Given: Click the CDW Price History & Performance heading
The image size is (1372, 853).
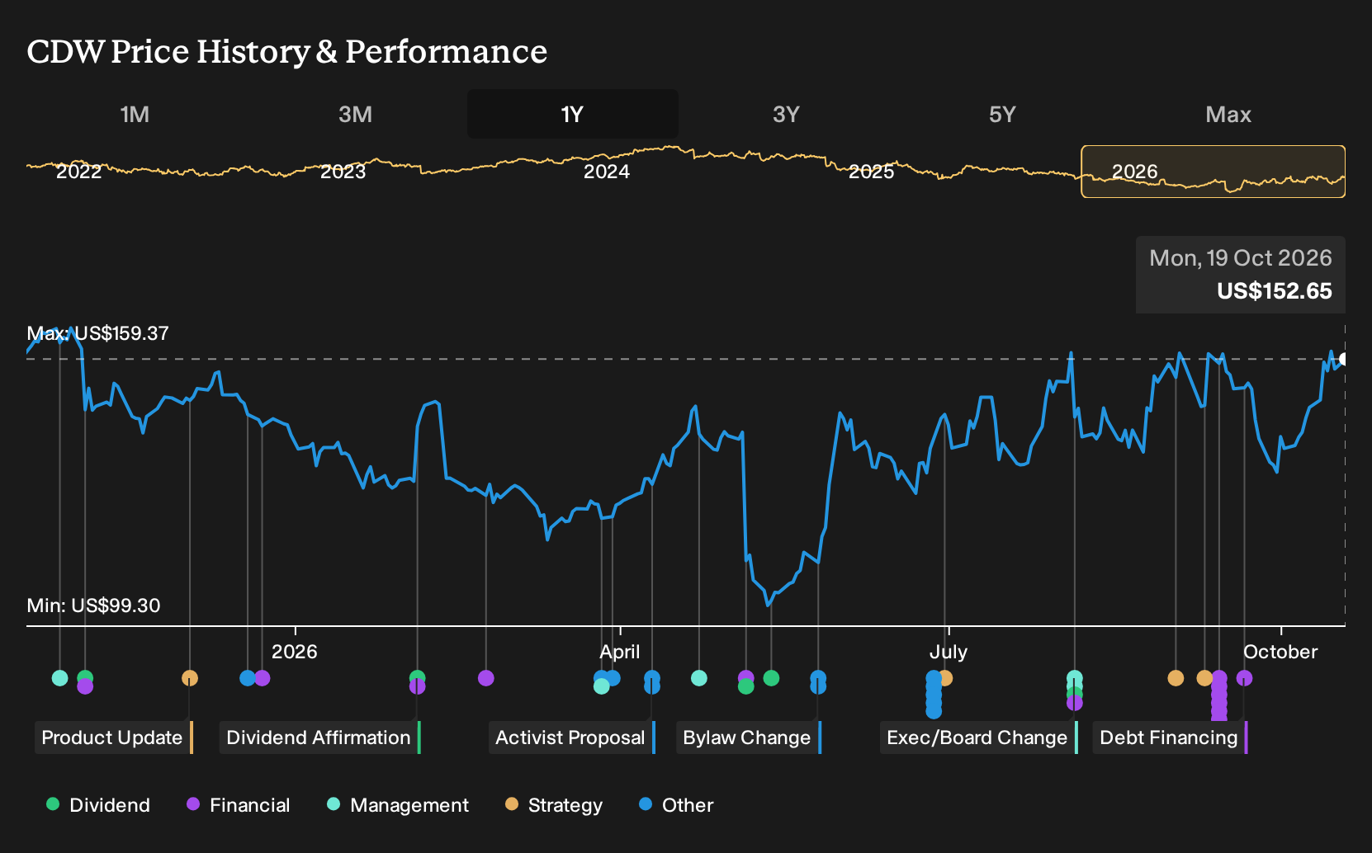Looking at the screenshot, I should pos(287,51).
